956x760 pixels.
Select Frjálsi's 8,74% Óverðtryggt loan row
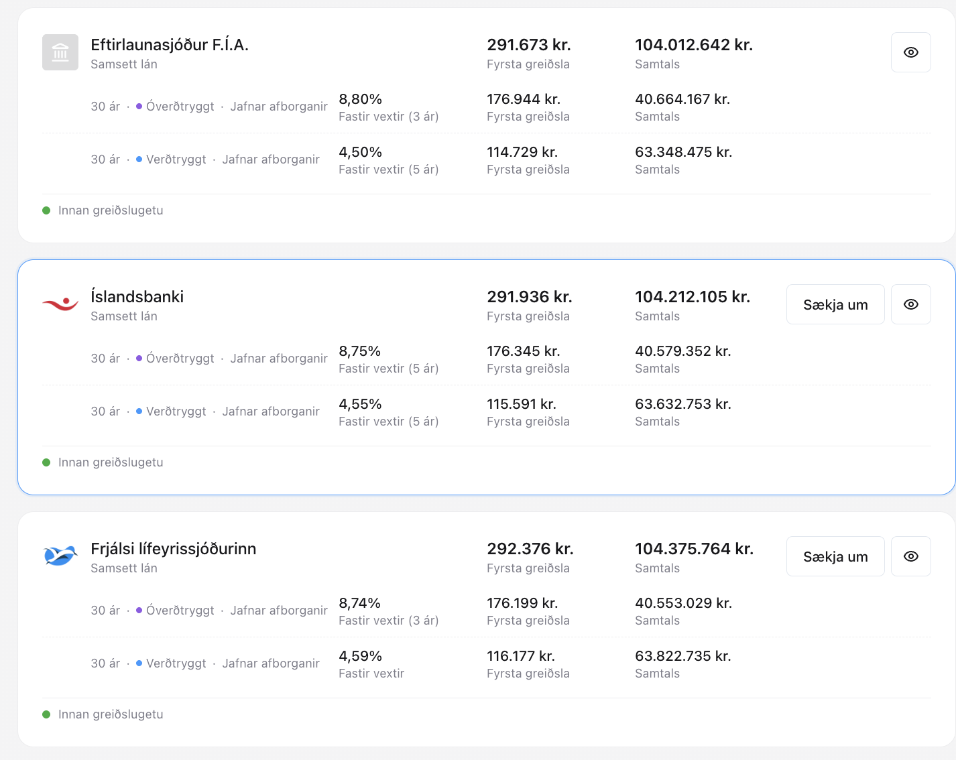487,611
